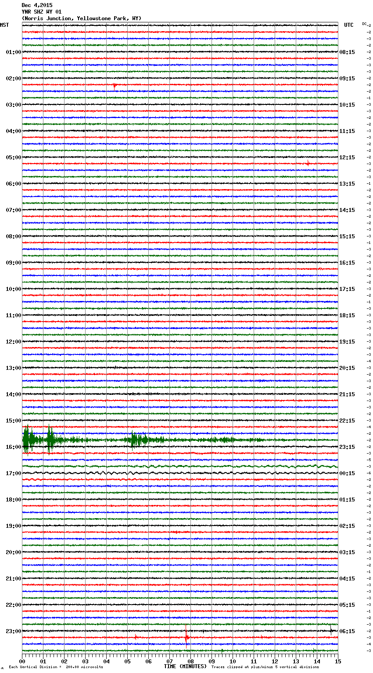373x673 pixels.
Task: Click the 23:15 UTC time label
Action: click(x=347, y=447)
